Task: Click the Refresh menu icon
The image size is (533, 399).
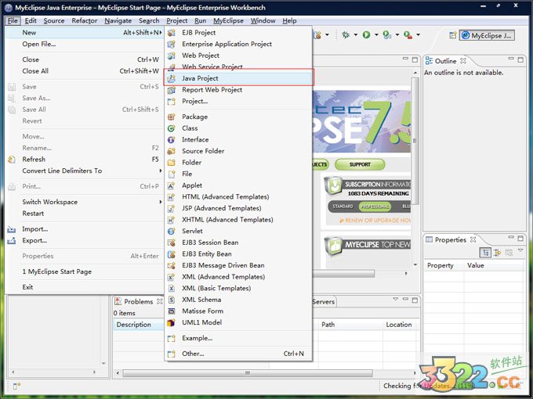Action: [12, 160]
